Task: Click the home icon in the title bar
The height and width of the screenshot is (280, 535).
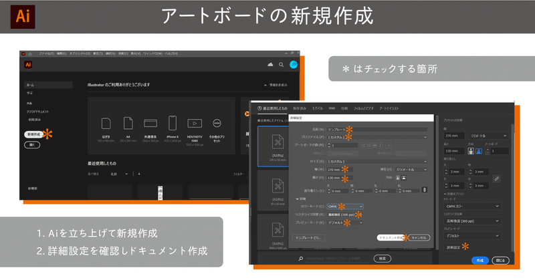Action: pyautogui.click(x=30, y=53)
